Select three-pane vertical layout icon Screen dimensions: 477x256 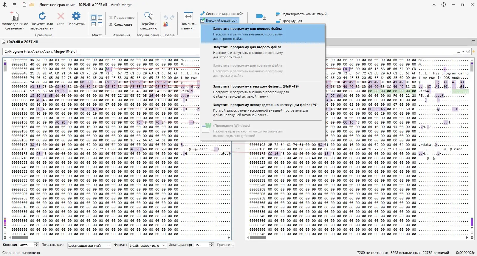(x=100, y=18)
